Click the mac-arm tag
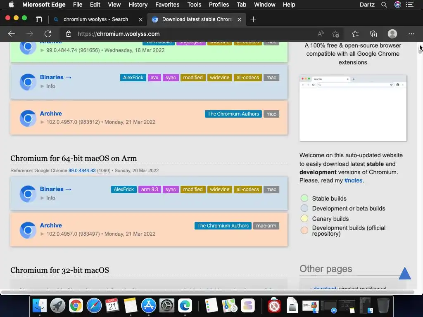This screenshot has height=317, width=423. [x=266, y=226]
